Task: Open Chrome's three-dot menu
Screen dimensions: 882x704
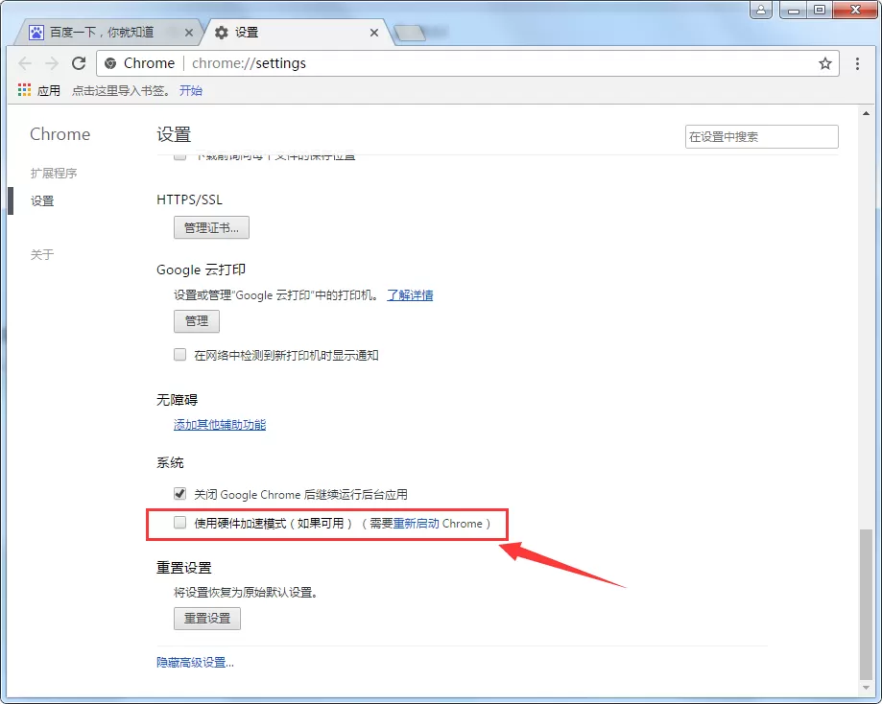Action: click(857, 63)
